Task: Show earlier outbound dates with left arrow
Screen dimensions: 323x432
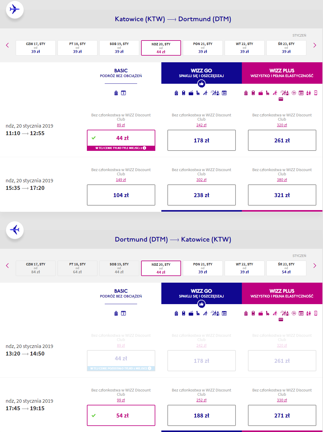Action: 8,45
